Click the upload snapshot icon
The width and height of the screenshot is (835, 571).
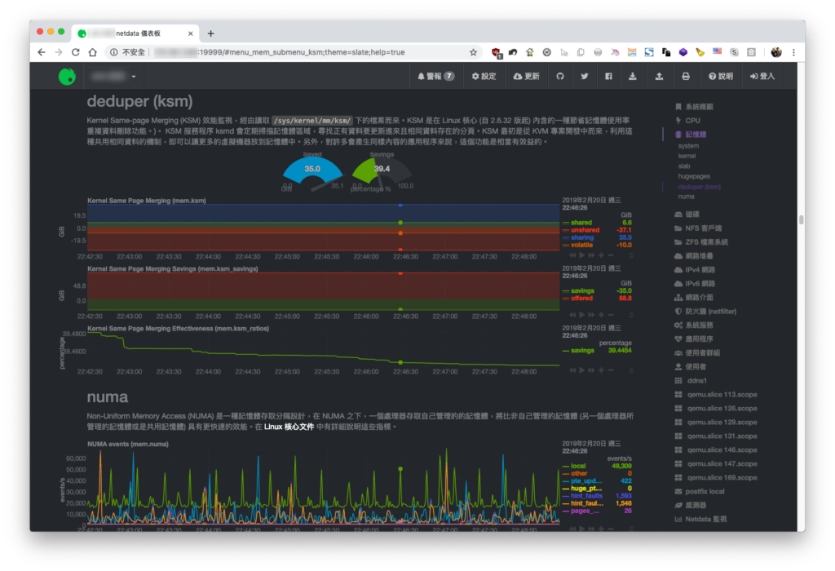pyautogui.click(x=659, y=76)
